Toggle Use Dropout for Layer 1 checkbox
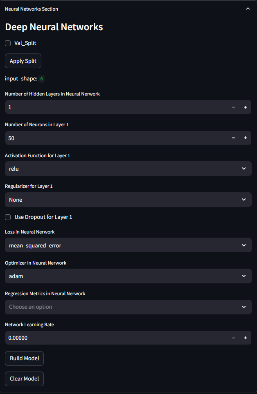257x394 pixels. tap(8, 217)
